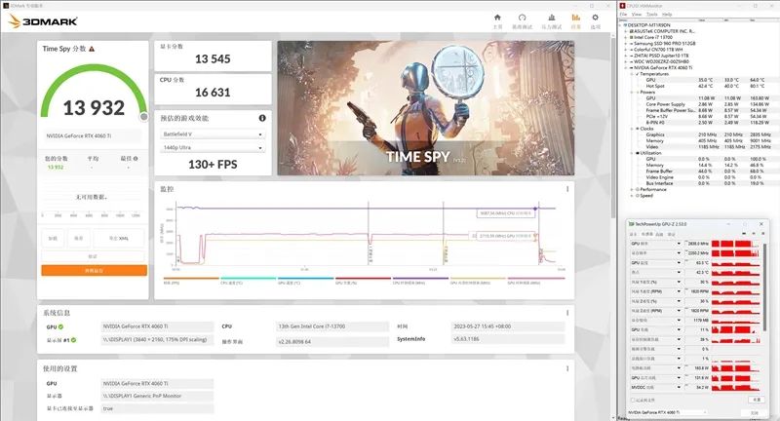This screenshot has width=780, height=421.
Task: Click the save result button
Action: point(79,239)
